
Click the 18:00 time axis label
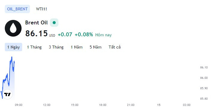tap(103, 105)
